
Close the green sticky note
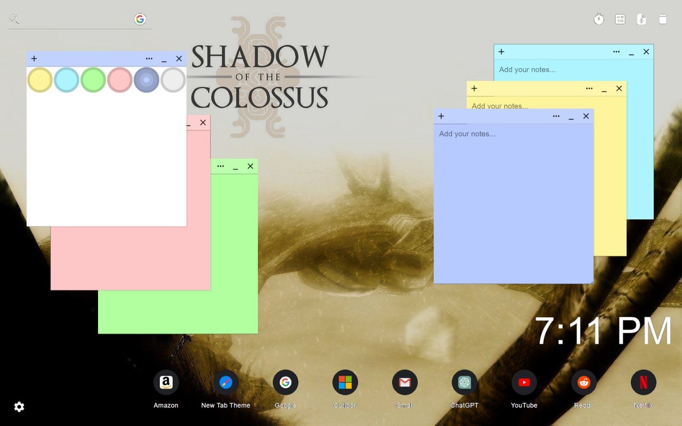pos(250,166)
